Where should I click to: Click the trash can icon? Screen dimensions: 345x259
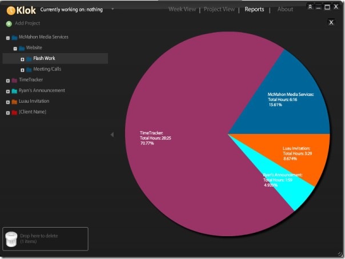tap(11, 240)
